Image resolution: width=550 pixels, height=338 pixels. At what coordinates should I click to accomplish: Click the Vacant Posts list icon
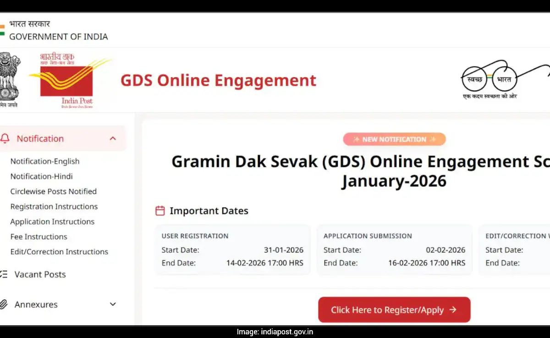[4, 274]
